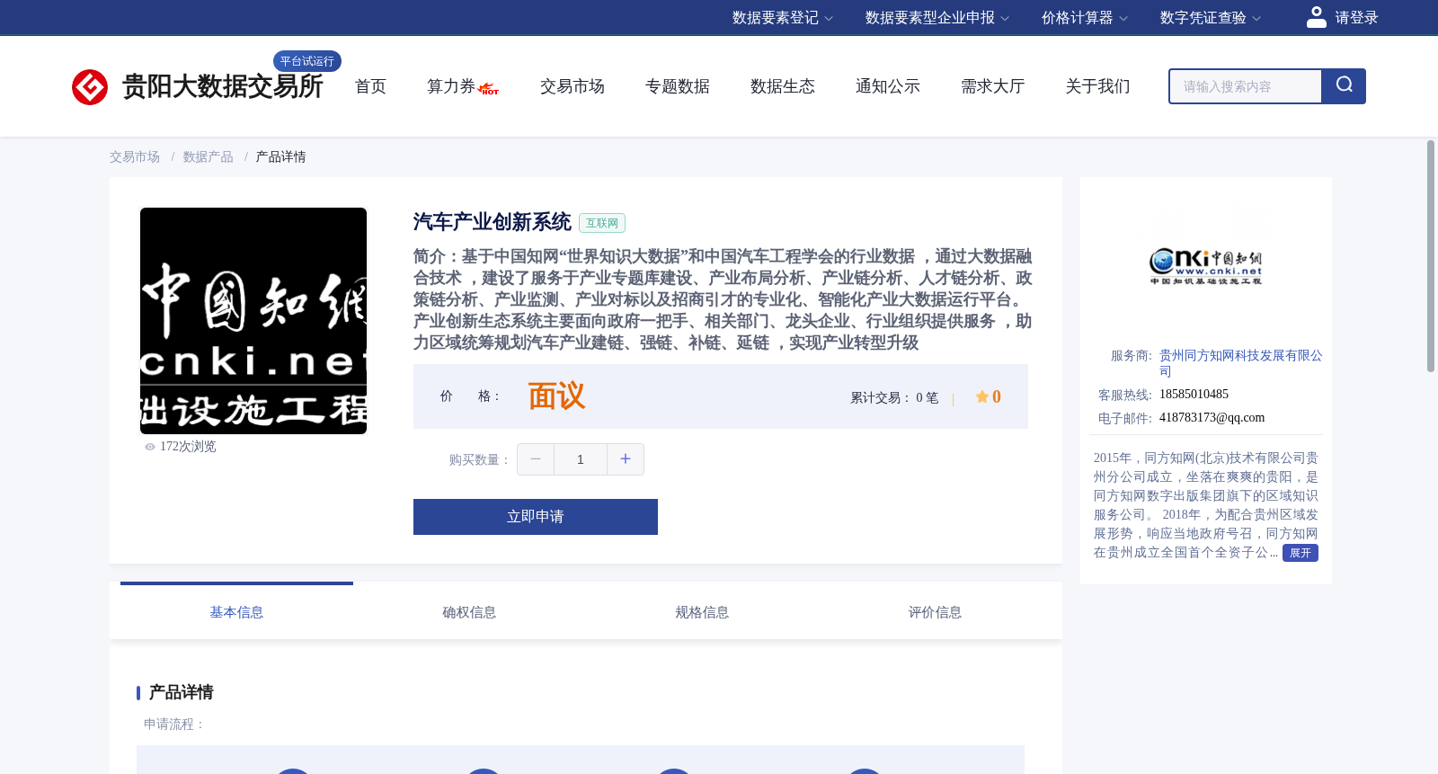
Task: Click hotline number 18585010485
Action: [1194, 395]
